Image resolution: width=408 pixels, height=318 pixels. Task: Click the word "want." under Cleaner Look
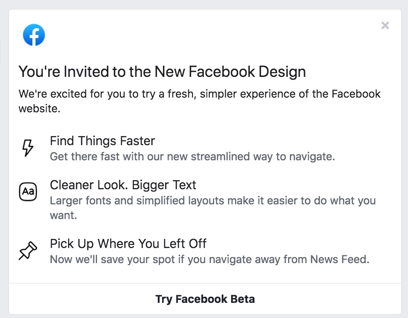(63, 215)
